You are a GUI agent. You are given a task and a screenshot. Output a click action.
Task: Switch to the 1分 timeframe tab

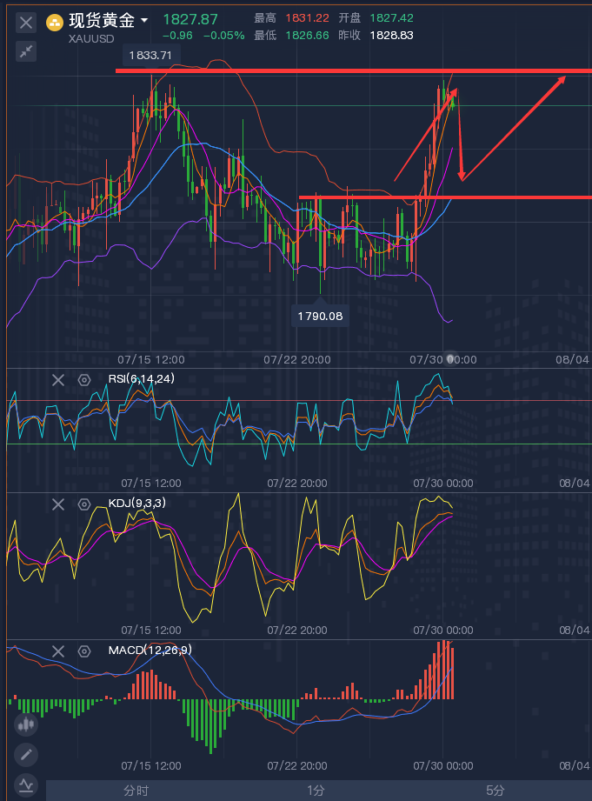[x=316, y=791]
